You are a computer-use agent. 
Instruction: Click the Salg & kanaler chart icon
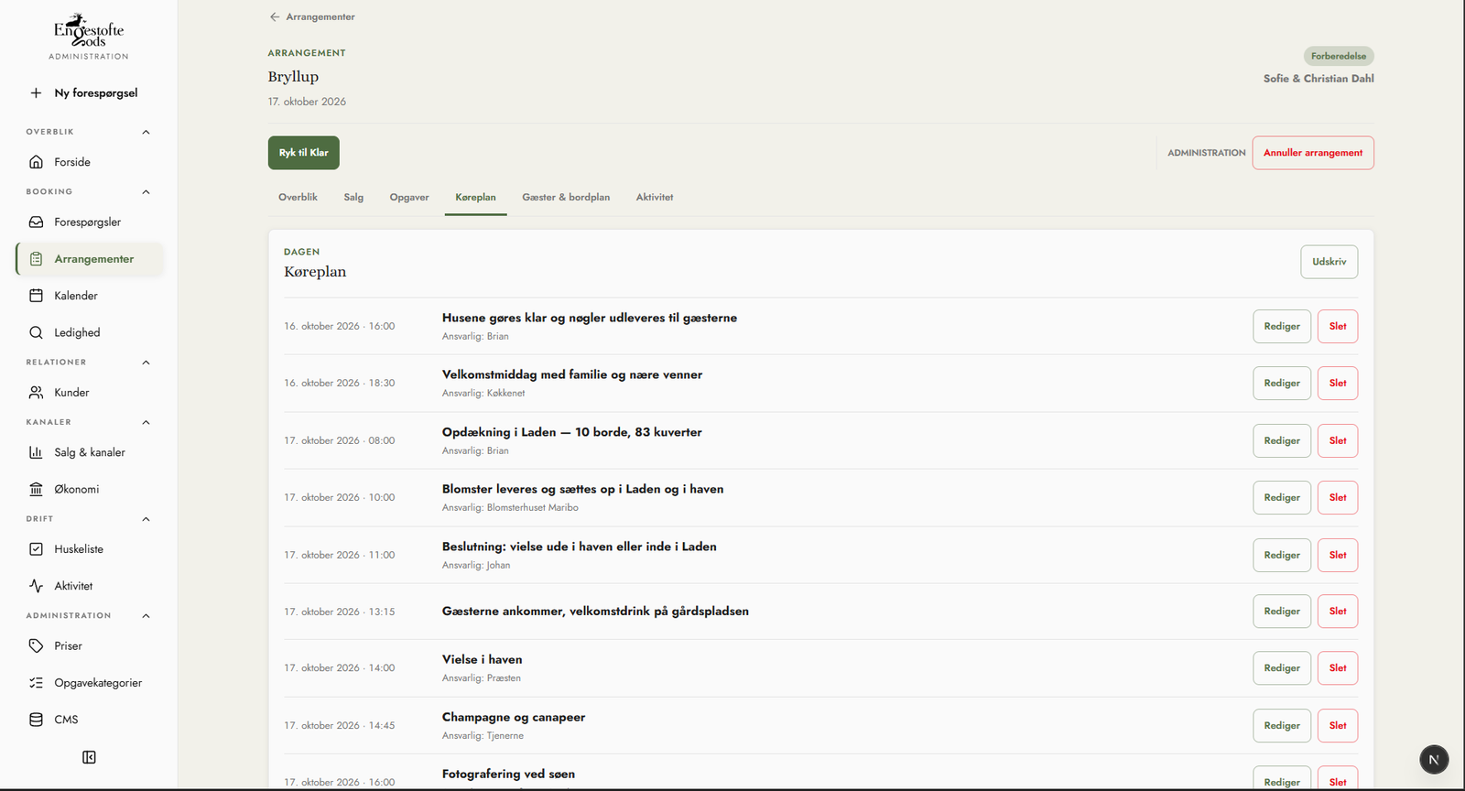click(36, 452)
